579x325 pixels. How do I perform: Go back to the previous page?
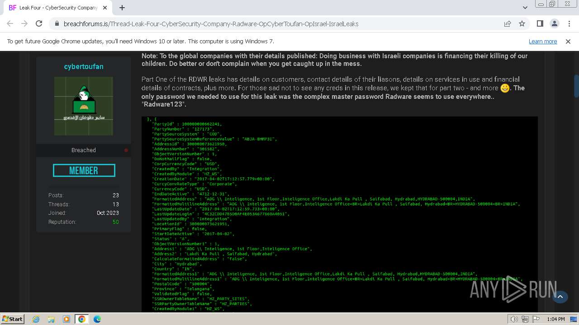pyautogui.click(x=10, y=23)
